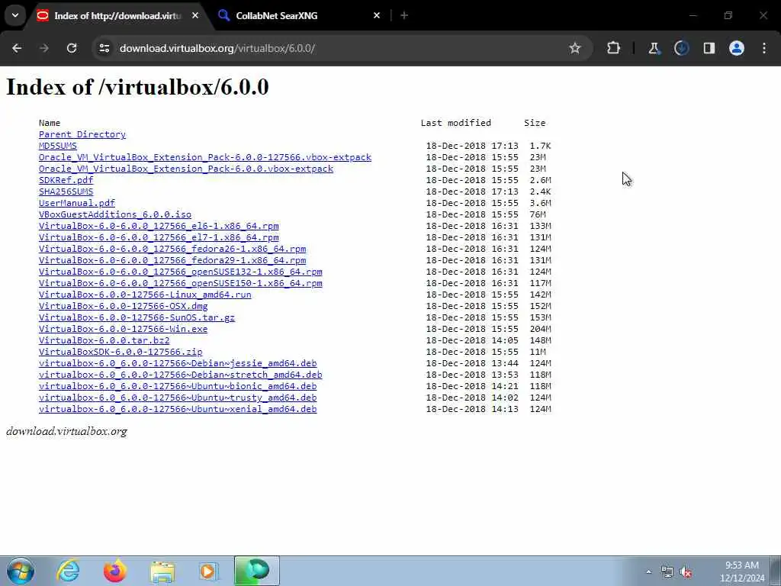The image size is (781, 586).
Task: Open the MD5SUMS file link
Action: (x=58, y=146)
